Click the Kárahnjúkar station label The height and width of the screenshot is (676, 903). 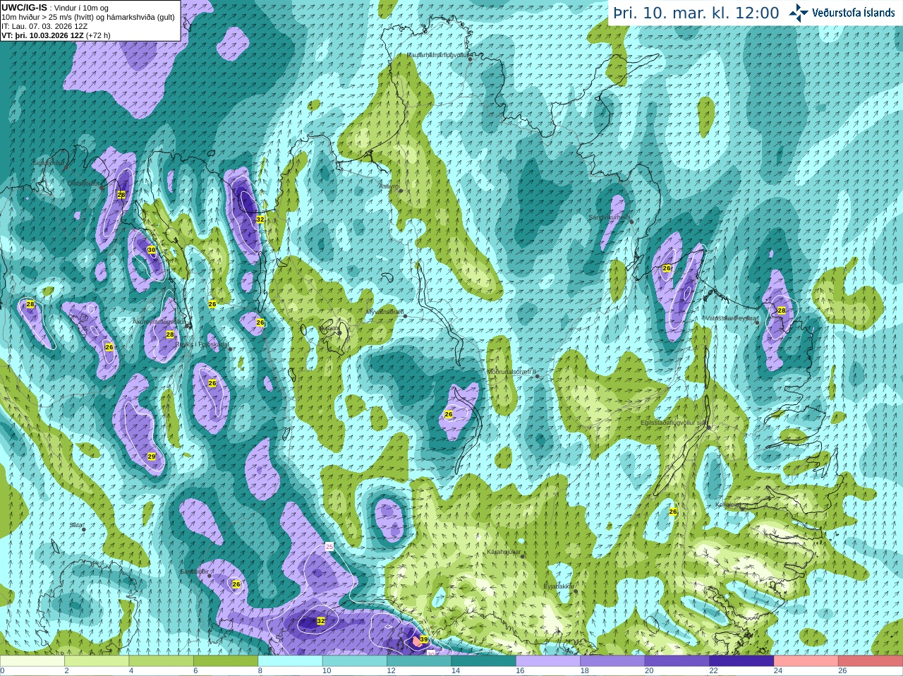(504, 552)
